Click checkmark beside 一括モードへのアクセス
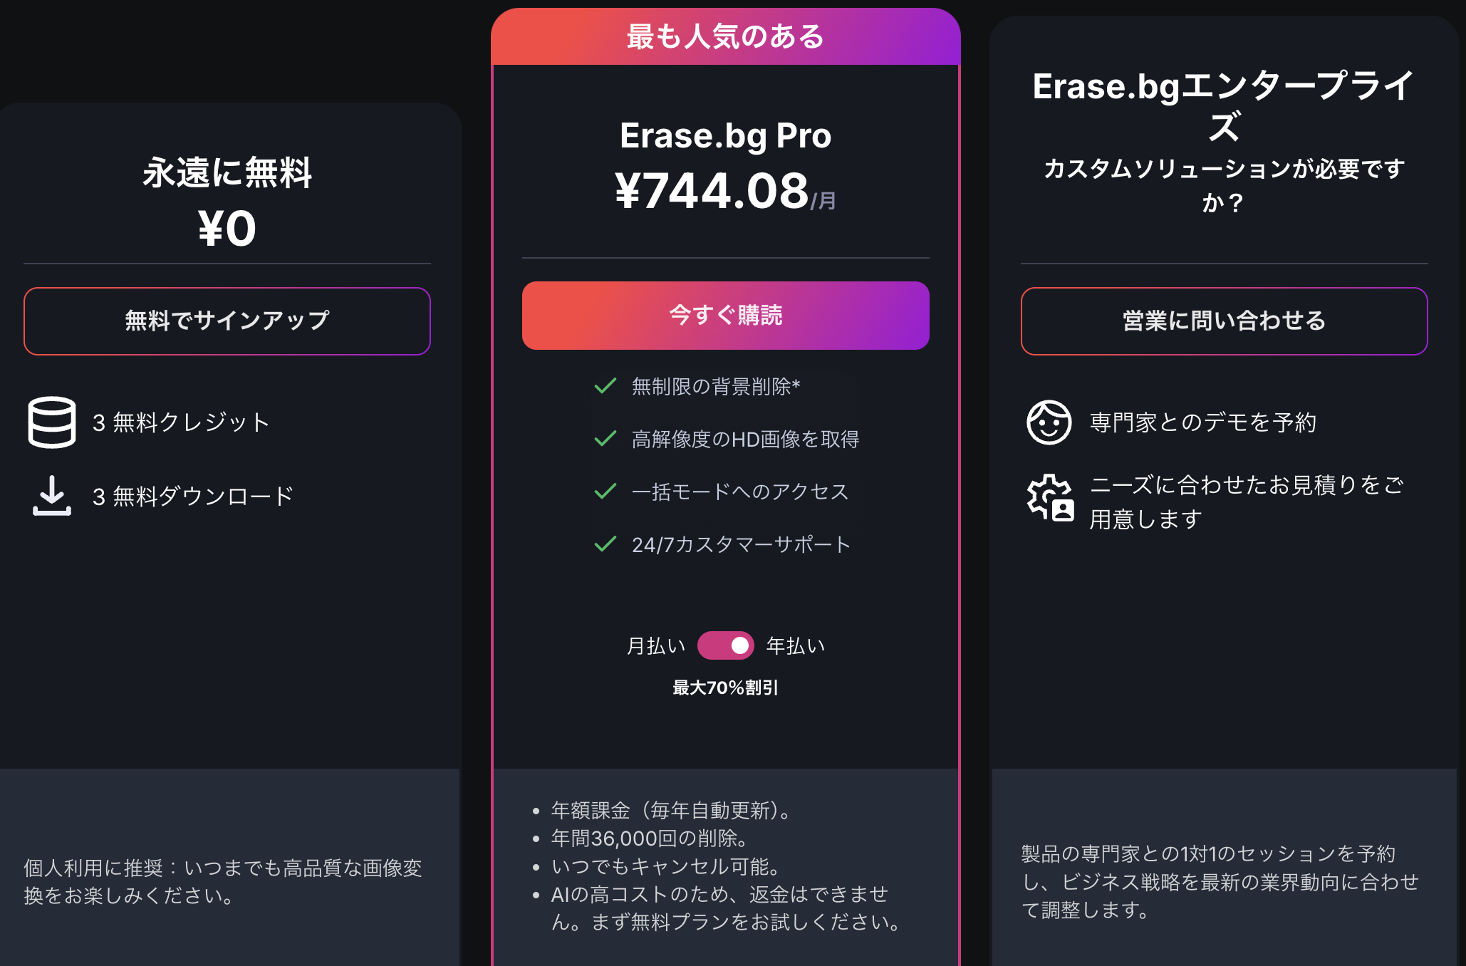 click(x=605, y=492)
